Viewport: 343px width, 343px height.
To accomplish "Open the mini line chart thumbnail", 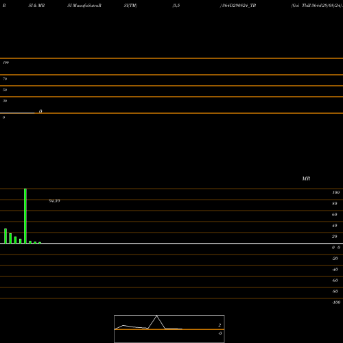I will pos(169,329).
